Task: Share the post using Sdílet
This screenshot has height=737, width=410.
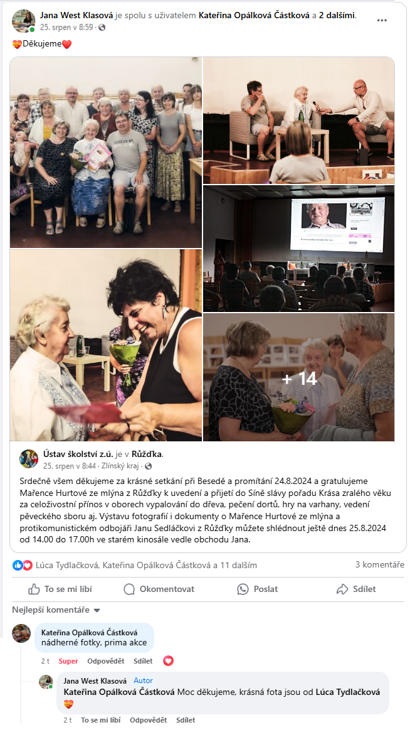Action: click(x=356, y=589)
